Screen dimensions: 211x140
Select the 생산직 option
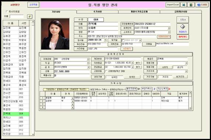[x=180, y=67]
